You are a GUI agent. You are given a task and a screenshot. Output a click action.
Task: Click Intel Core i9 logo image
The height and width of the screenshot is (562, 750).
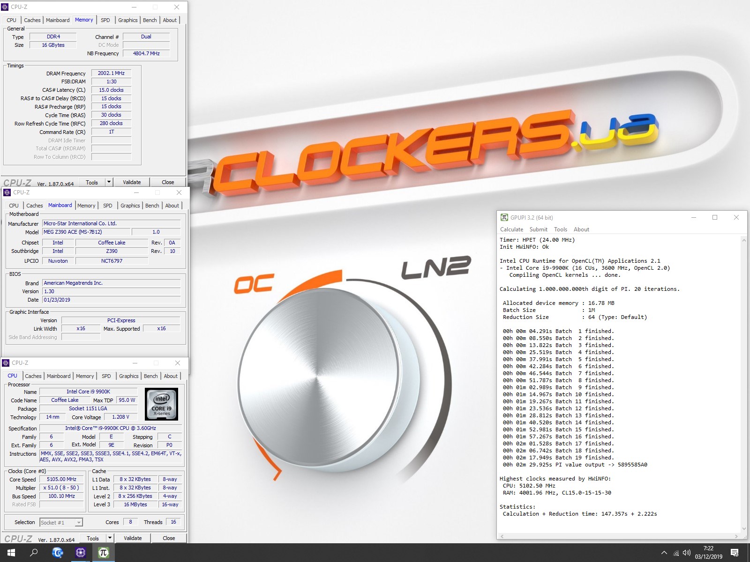click(161, 404)
